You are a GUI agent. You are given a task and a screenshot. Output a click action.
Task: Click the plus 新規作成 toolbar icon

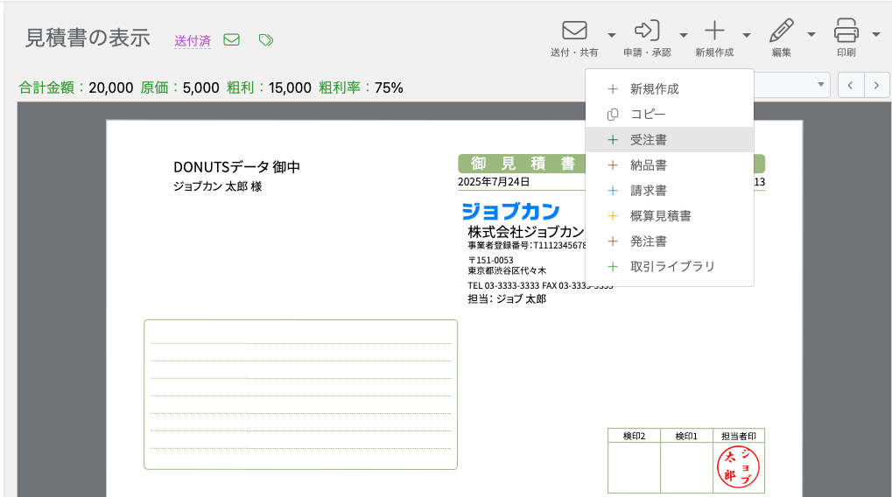(x=715, y=31)
